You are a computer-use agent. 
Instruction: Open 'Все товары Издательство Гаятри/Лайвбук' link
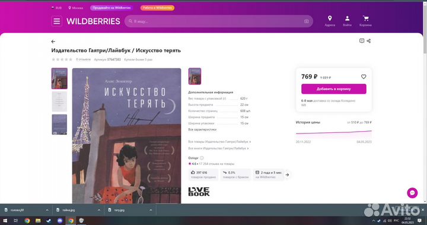click(219, 142)
